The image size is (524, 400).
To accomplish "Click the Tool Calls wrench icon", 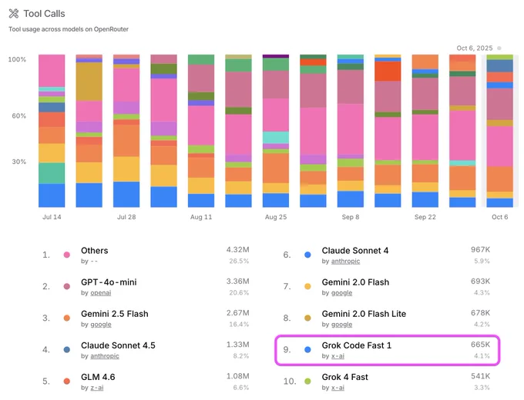I will (14, 14).
